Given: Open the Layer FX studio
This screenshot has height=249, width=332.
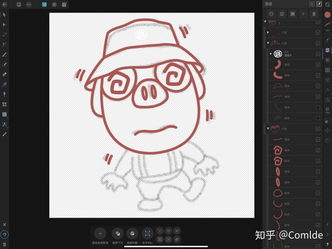Looking at the screenshot, I should click(327, 90).
